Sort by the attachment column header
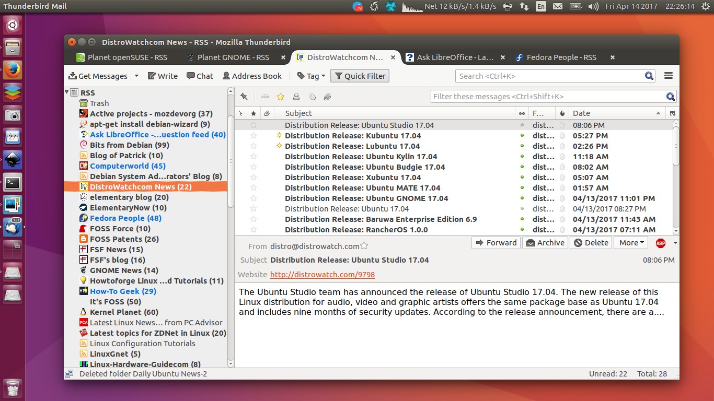Image resolution: width=714 pixels, height=401 pixels. click(x=267, y=113)
